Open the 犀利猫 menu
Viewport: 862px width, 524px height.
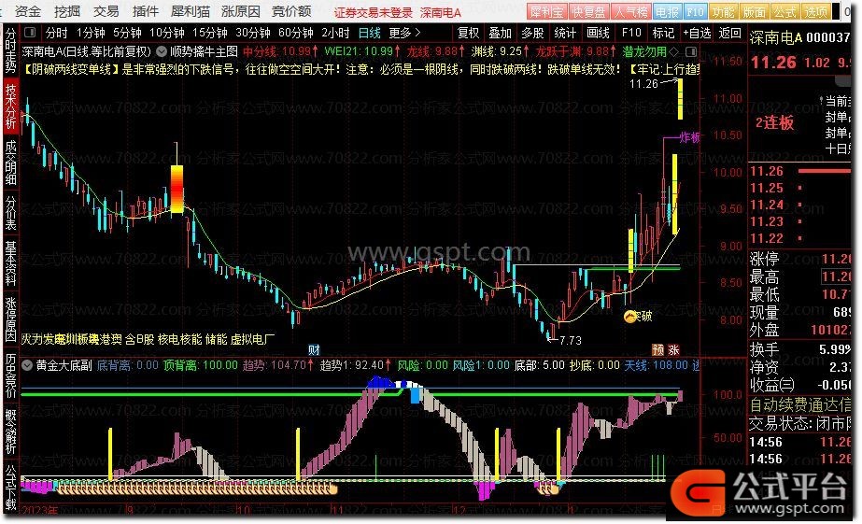(x=191, y=11)
